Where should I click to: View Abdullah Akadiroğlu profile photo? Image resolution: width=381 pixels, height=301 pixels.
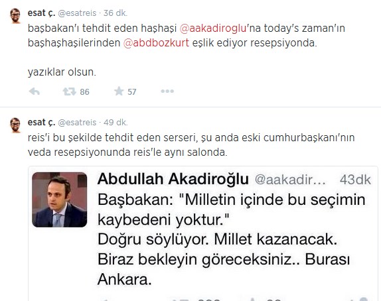pyautogui.click(x=60, y=200)
